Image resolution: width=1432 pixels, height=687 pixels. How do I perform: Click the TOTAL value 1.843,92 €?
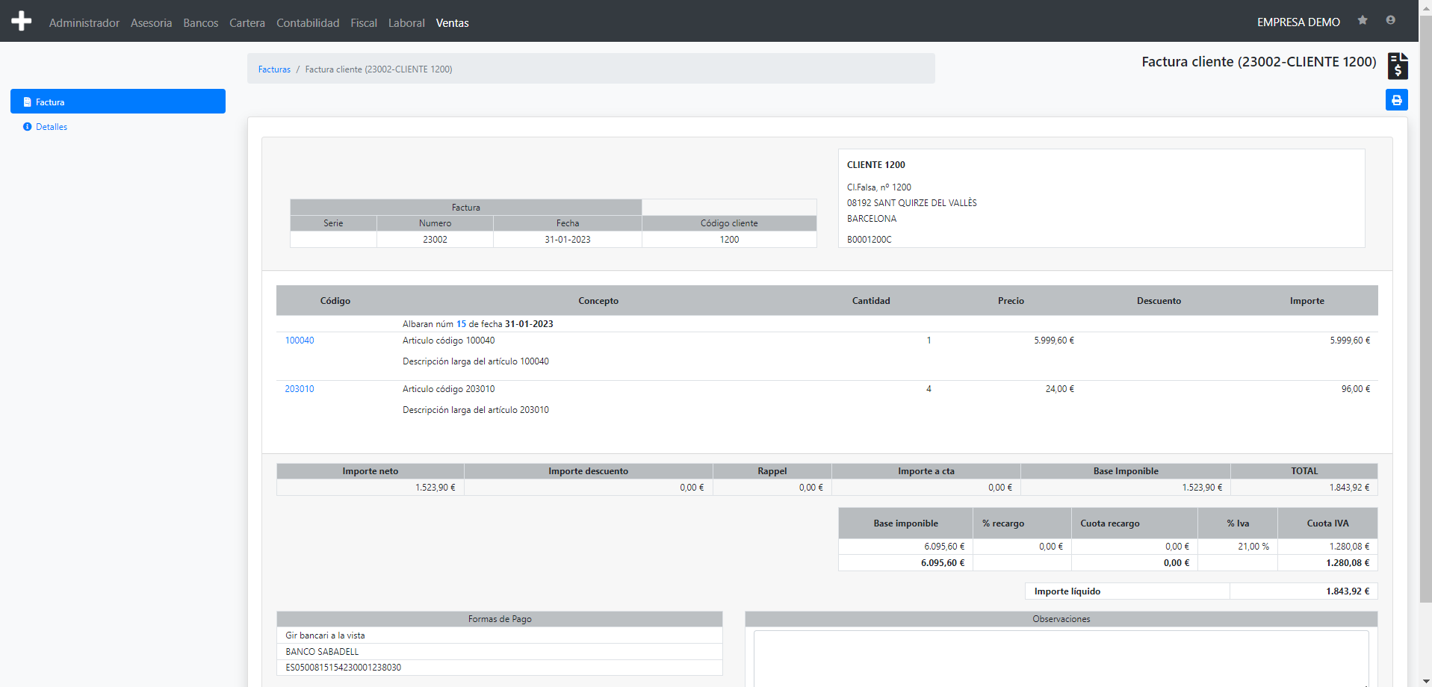pos(1349,488)
